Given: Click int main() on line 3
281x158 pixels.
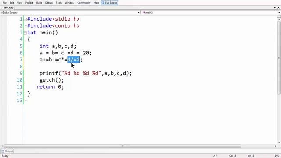Looking at the screenshot, I should tap(43, 32).
